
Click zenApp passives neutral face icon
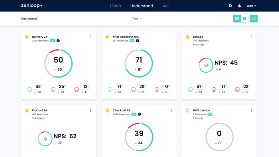(214, 89)
